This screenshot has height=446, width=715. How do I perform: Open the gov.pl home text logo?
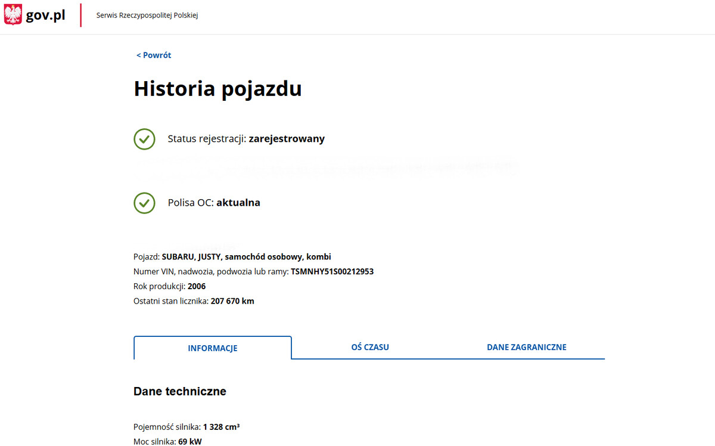tap(45, 16)
